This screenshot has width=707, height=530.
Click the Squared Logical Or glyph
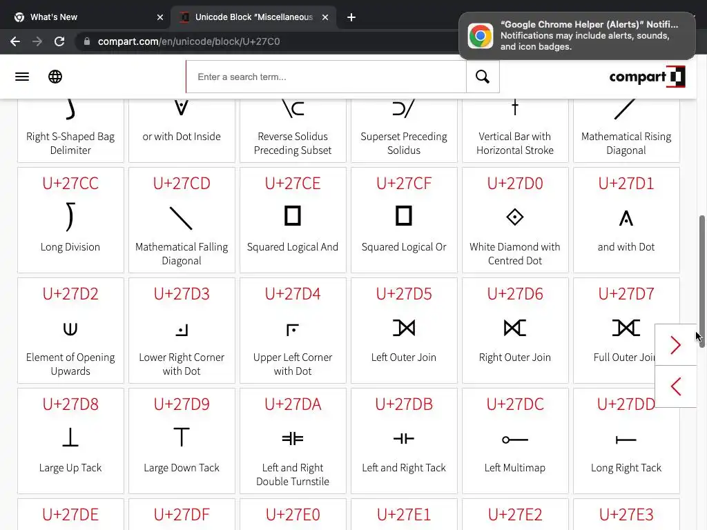(404, 216)
